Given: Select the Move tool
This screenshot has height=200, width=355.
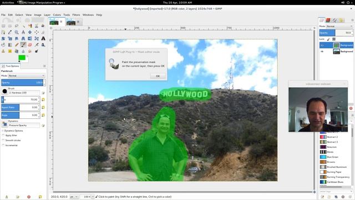Looking at the screenshot, I should [x=30, y=32].
